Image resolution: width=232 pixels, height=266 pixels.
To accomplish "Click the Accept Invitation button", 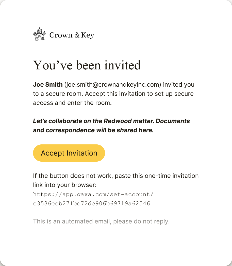I will [x=69, y=153].
